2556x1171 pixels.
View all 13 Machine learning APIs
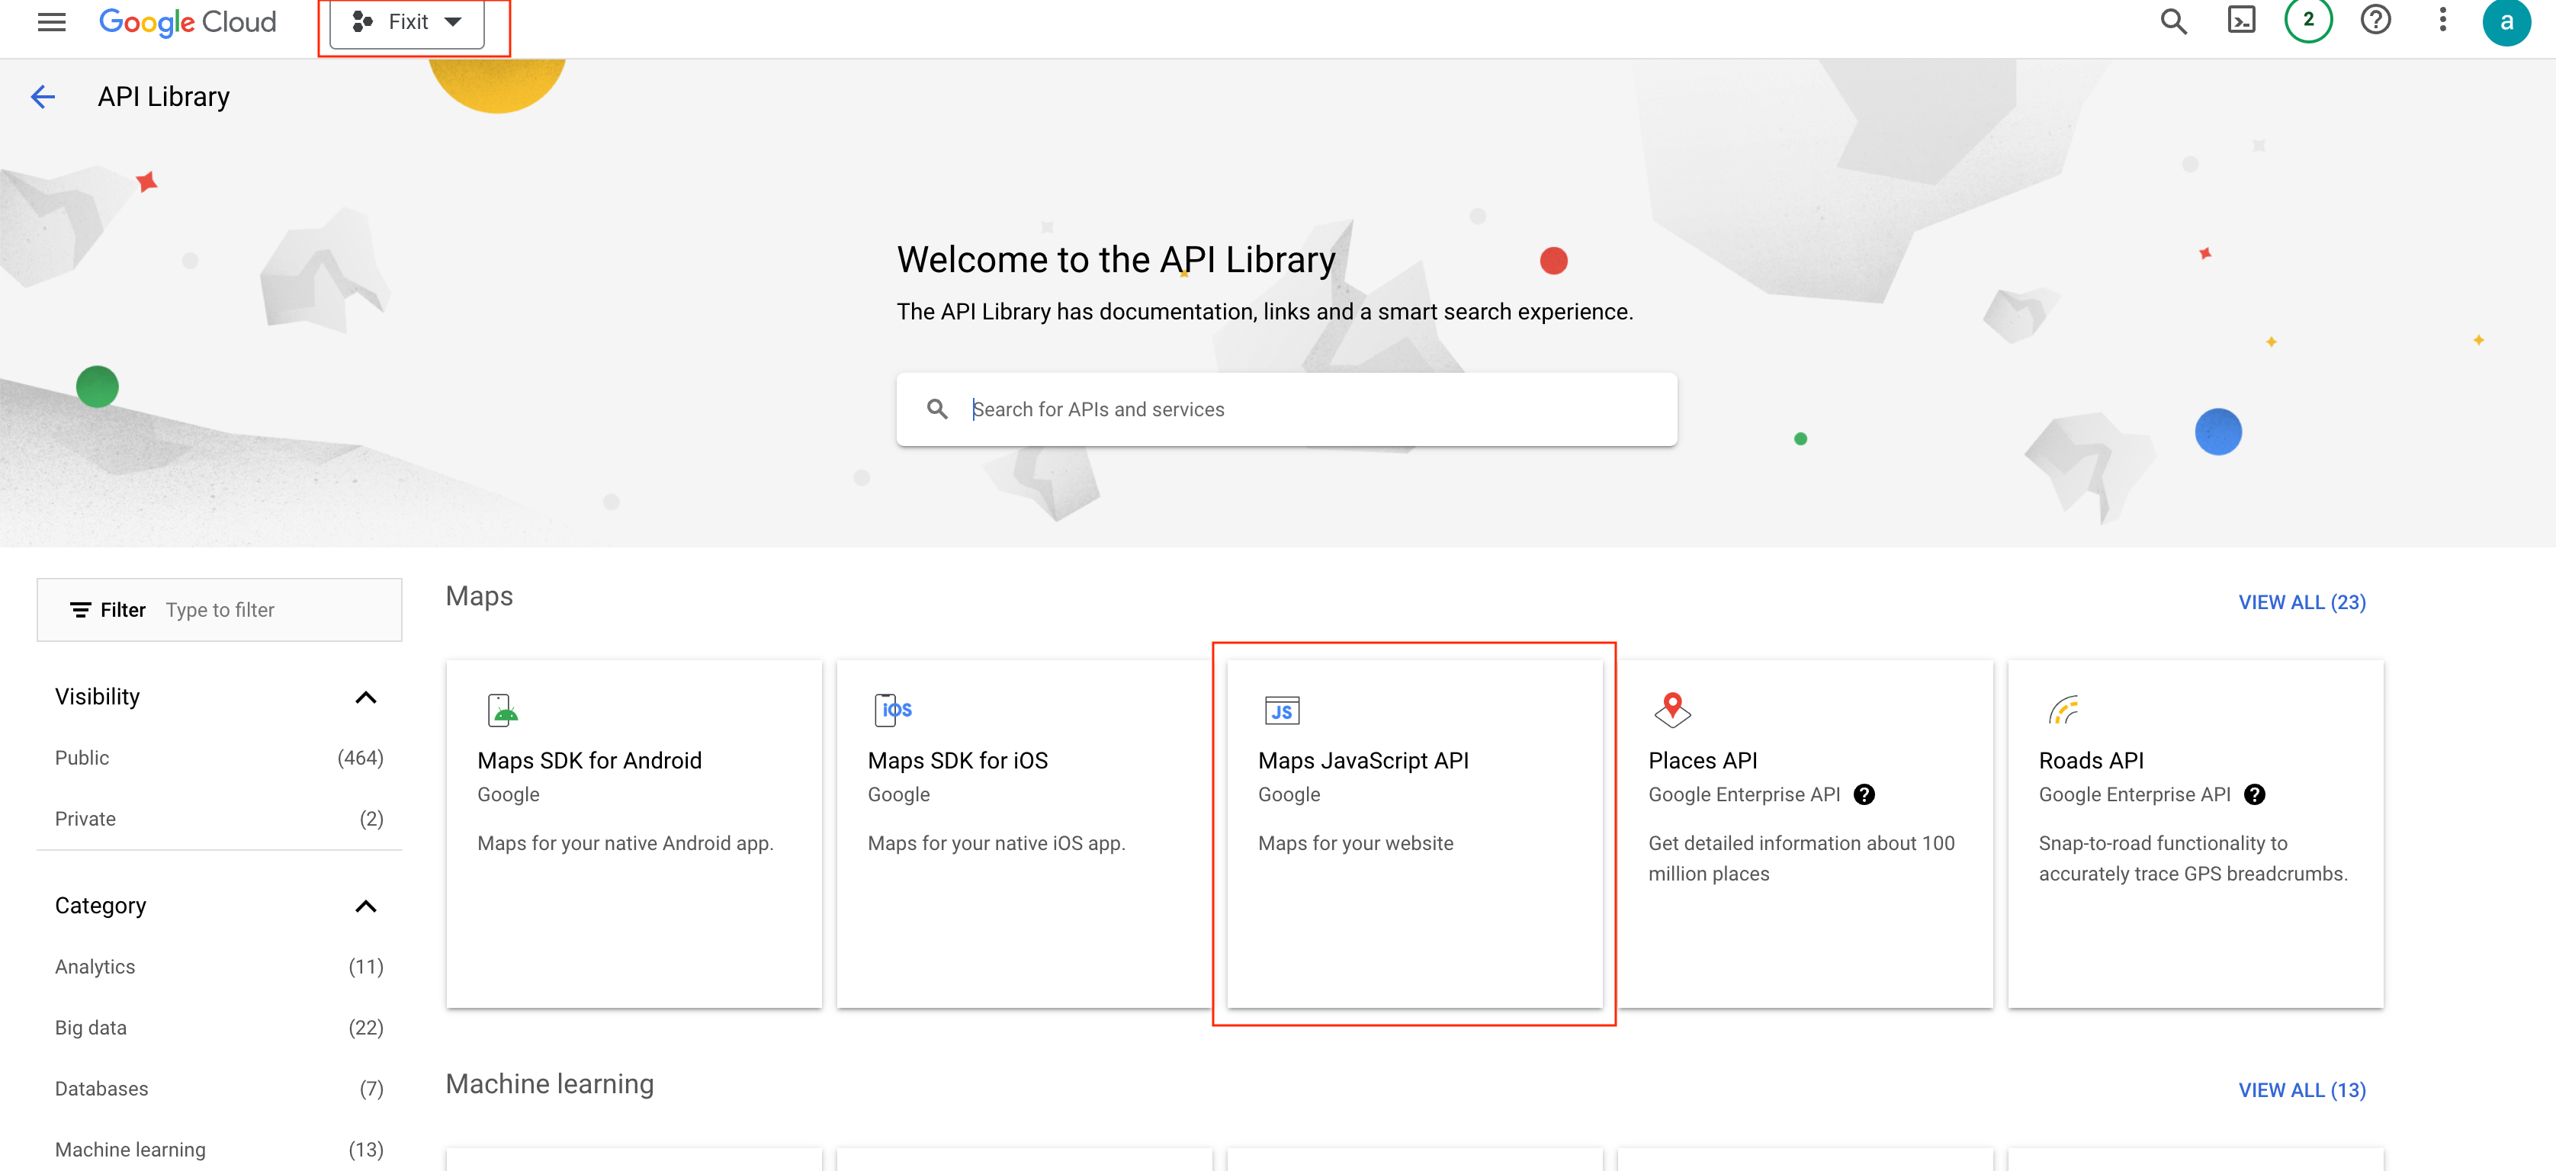coord(2302,1089)
